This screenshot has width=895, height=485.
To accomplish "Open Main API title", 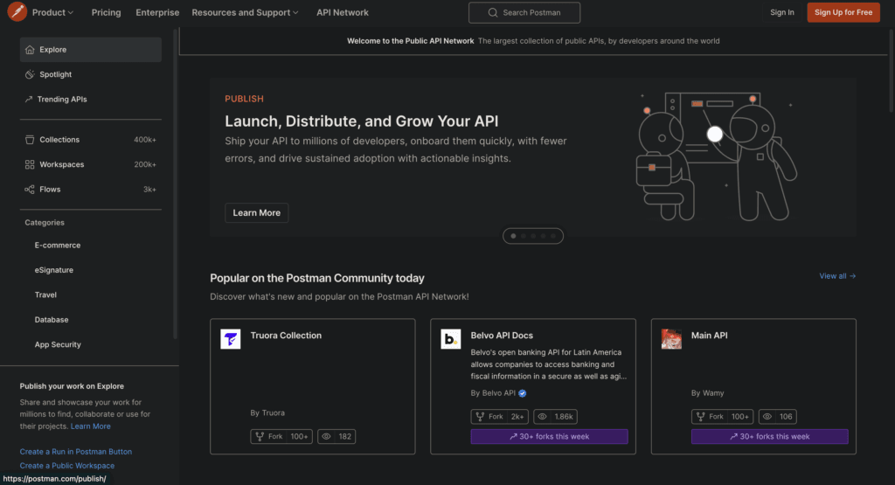I will 709,336.
